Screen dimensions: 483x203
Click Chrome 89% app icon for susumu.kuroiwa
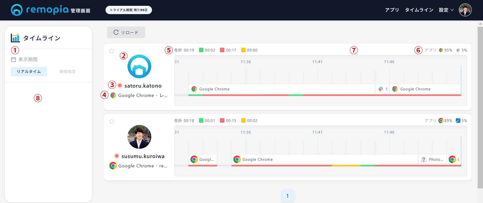click(441, 121)
